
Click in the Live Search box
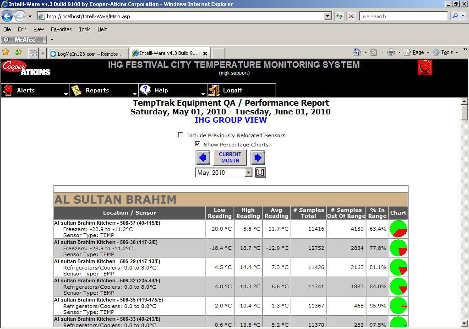404,16
